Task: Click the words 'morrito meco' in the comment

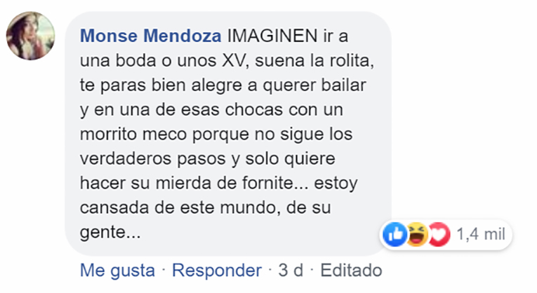Action: coord(133,134)
